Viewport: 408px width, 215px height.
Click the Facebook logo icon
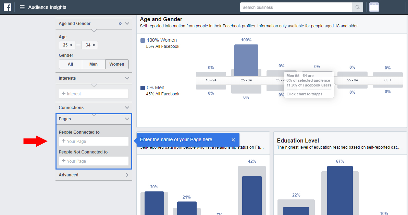[8, 7]
